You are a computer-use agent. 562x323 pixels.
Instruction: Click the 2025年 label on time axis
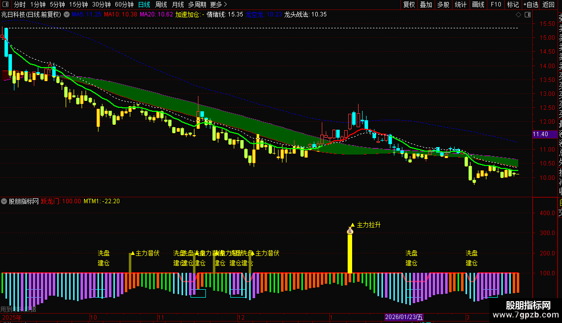[12, 317]
